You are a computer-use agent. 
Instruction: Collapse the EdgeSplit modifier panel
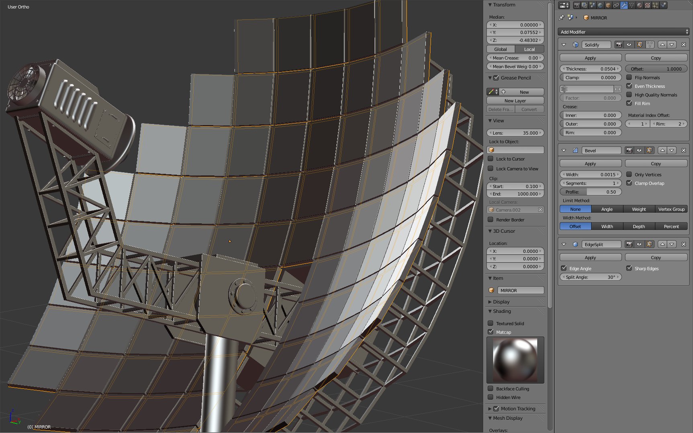[x=564, y=244]
